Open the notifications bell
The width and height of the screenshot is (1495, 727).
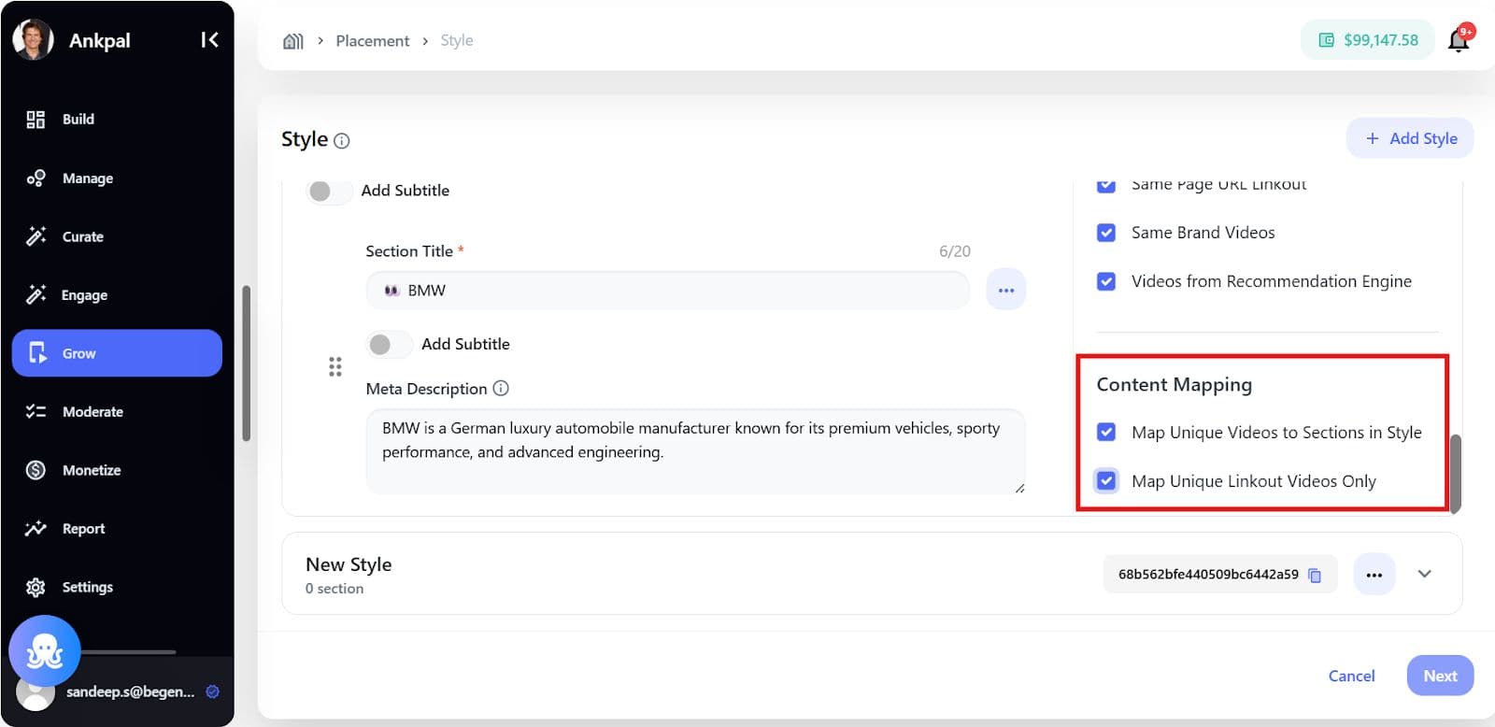tap(1458, 40)
